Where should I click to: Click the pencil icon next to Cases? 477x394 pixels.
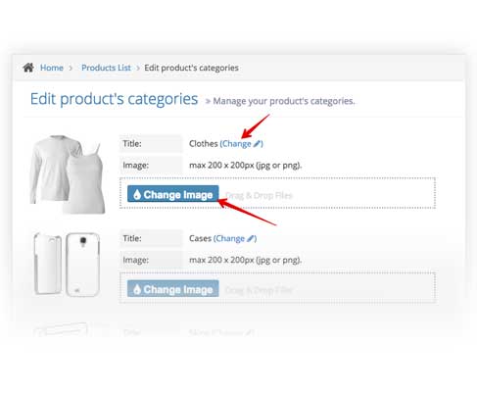251,238
